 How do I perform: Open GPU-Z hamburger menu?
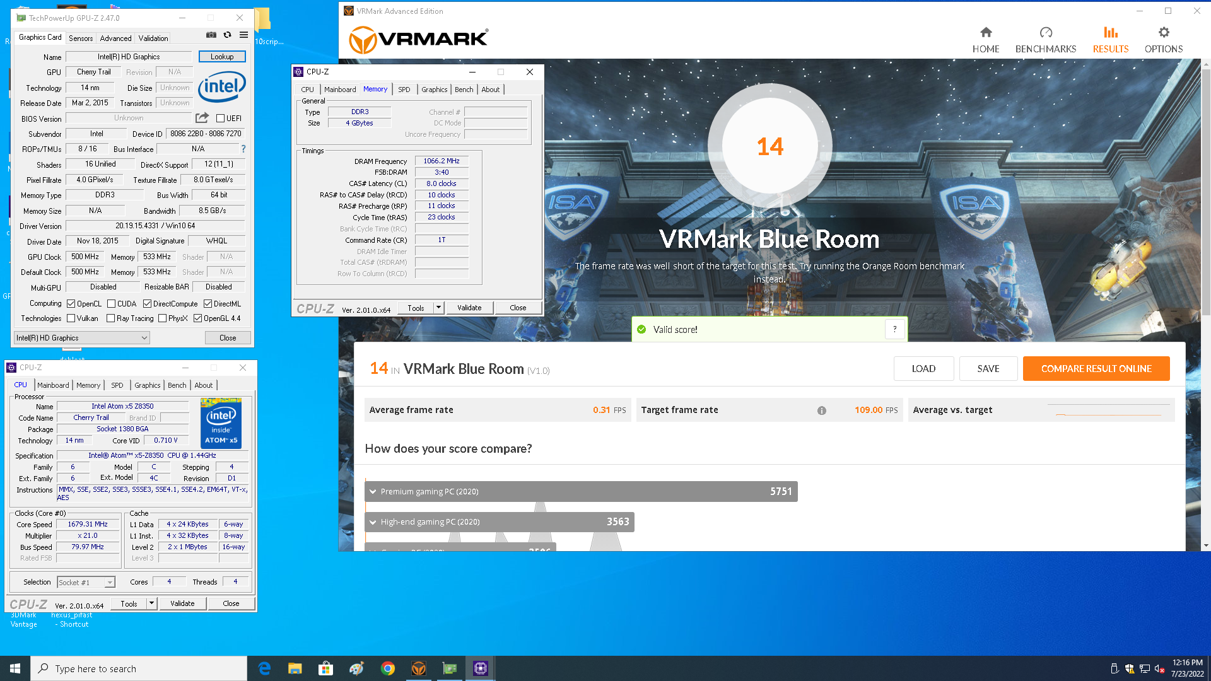243,35
